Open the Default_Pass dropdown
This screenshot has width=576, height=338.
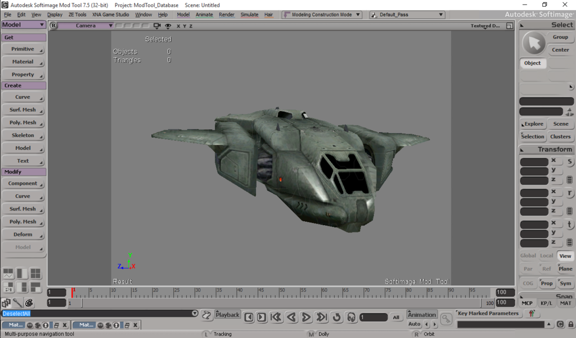pos(407,15)
